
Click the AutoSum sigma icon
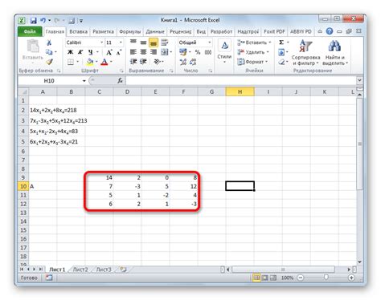click(281, 43)
